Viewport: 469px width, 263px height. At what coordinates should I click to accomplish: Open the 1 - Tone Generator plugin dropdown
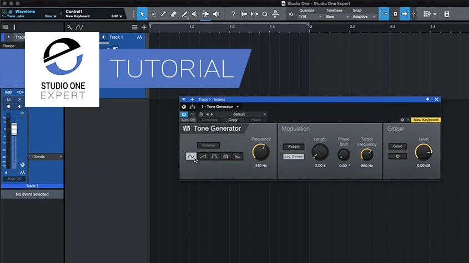click(x=220, y=106)
